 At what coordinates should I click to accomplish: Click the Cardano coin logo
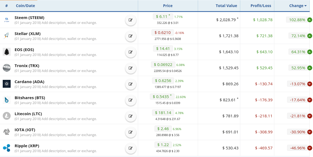pyautogui.click(x=7, y=84)
